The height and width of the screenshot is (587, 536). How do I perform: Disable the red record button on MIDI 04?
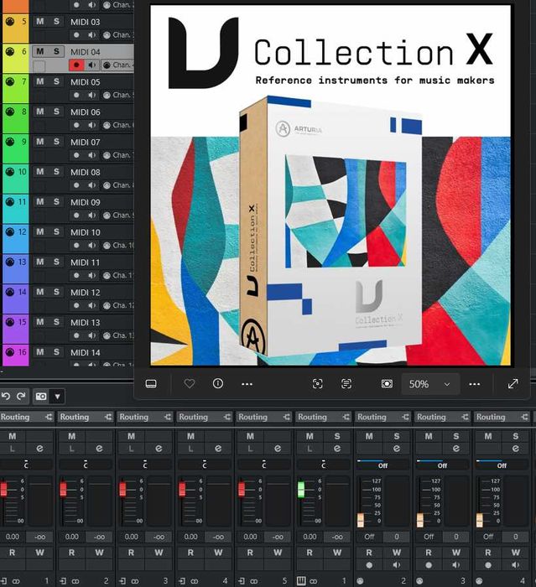[77, 65]
